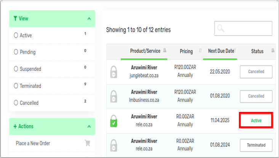Open the Place a New Order link
The width and height of the screenshot is (279, 158).
(x=33, y=143)
